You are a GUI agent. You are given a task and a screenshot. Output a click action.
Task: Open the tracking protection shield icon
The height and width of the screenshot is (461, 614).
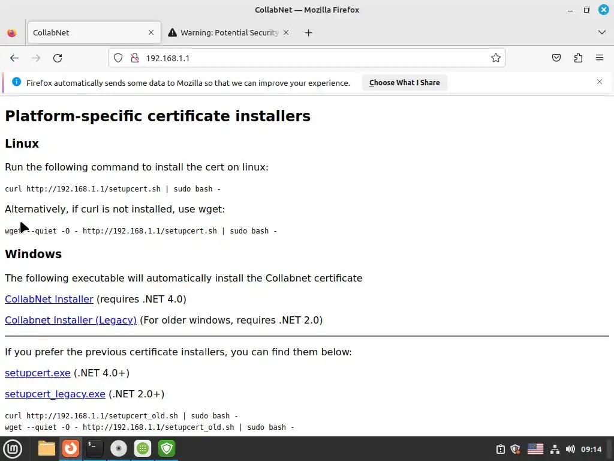point(118,58)
